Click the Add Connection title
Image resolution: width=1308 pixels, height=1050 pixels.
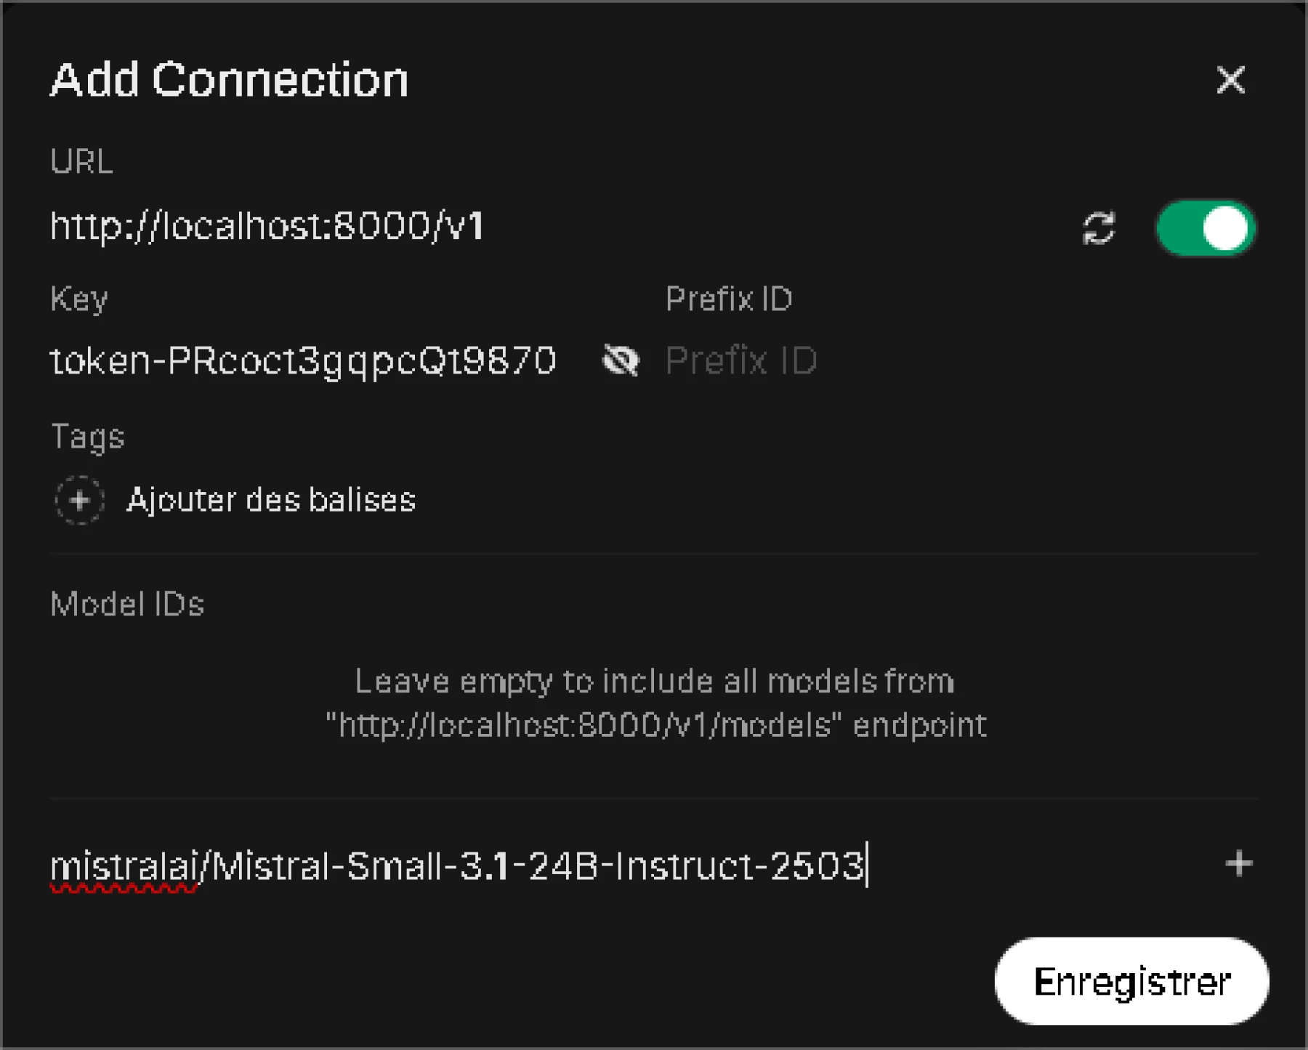coord(230,79)
